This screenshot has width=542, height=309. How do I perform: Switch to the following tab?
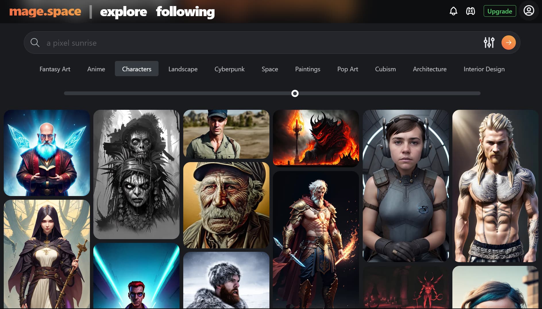click(x=185, y=12)
